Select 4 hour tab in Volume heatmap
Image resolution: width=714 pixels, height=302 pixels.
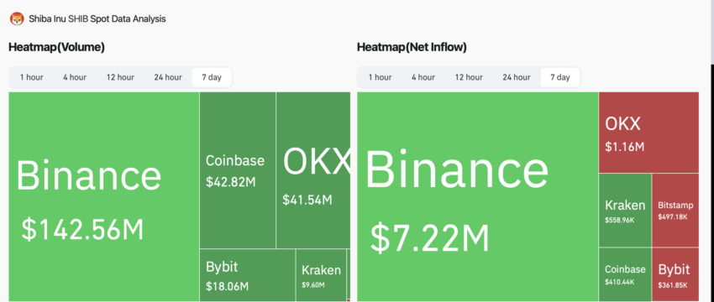click(75, 77)
